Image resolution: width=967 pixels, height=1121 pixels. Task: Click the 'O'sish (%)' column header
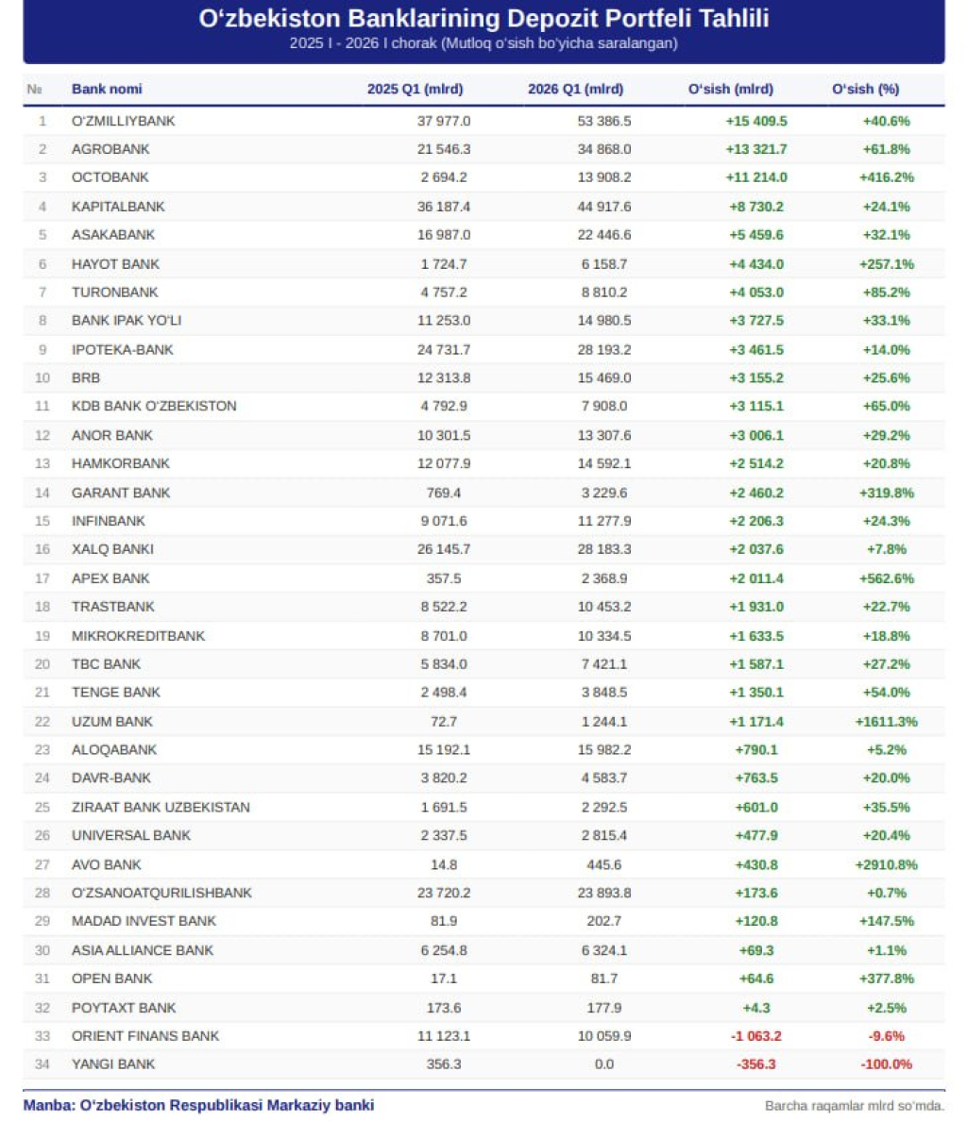(865, 90)
